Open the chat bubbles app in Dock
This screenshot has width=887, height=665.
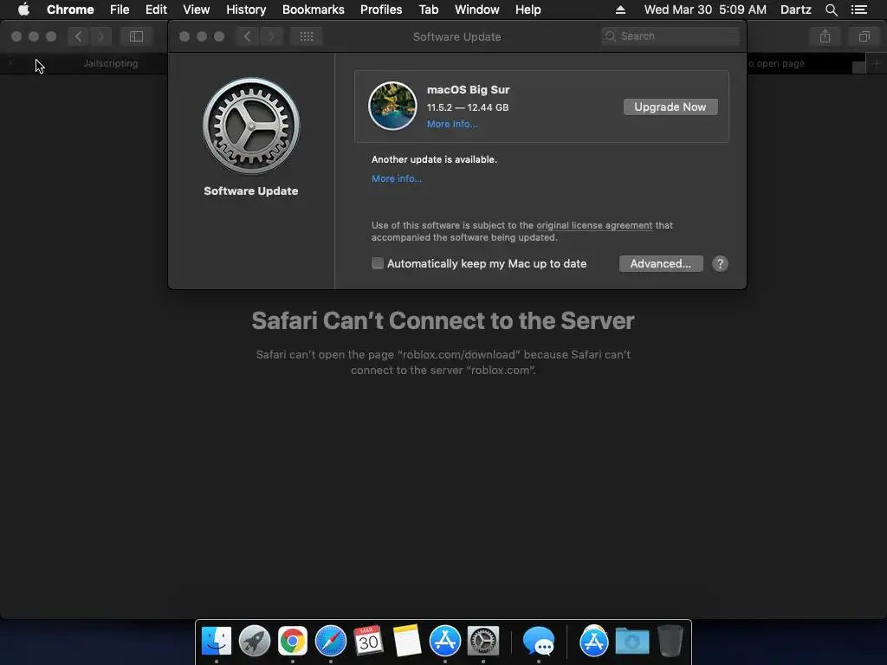tap(539, 641)
